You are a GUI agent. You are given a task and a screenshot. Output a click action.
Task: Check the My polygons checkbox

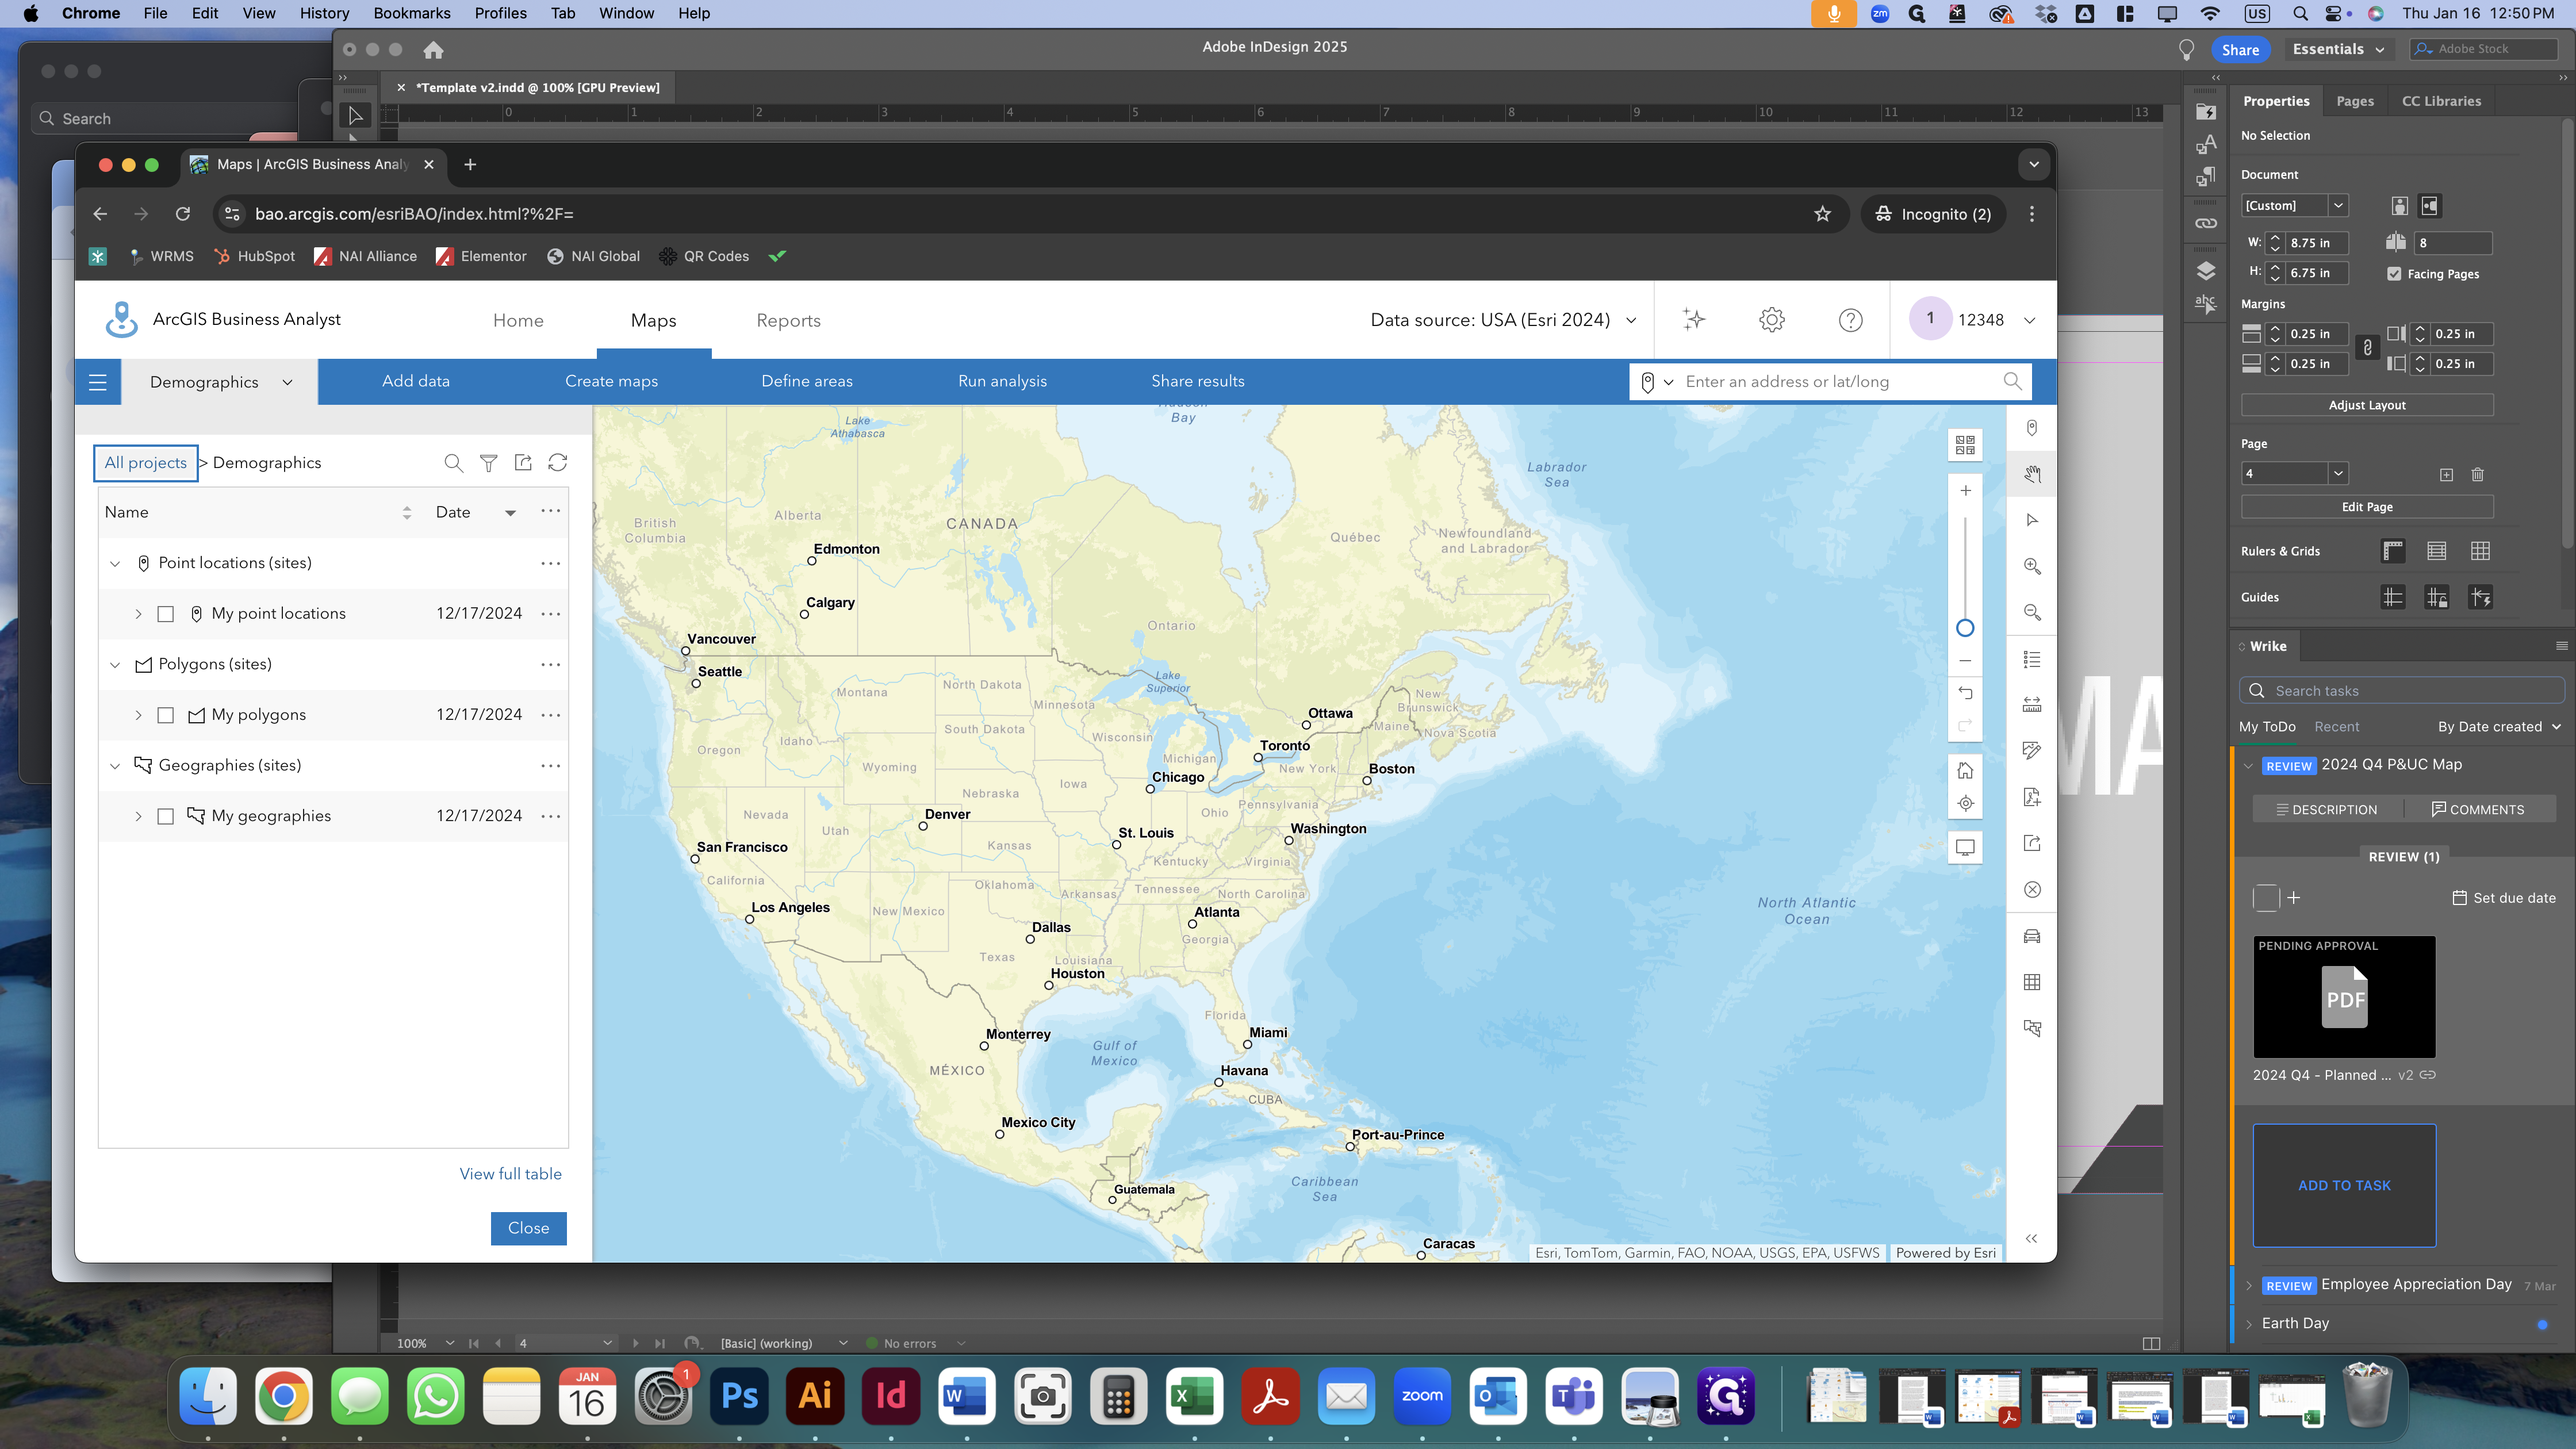tap(166, 715)
